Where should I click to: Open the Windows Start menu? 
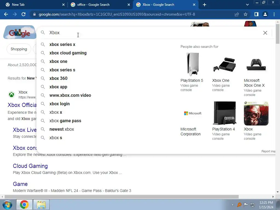tap(7, 205)
